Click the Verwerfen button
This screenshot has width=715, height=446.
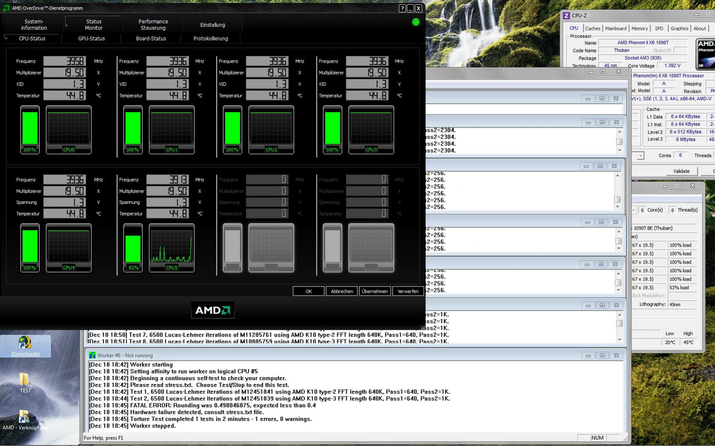point(408,291)
